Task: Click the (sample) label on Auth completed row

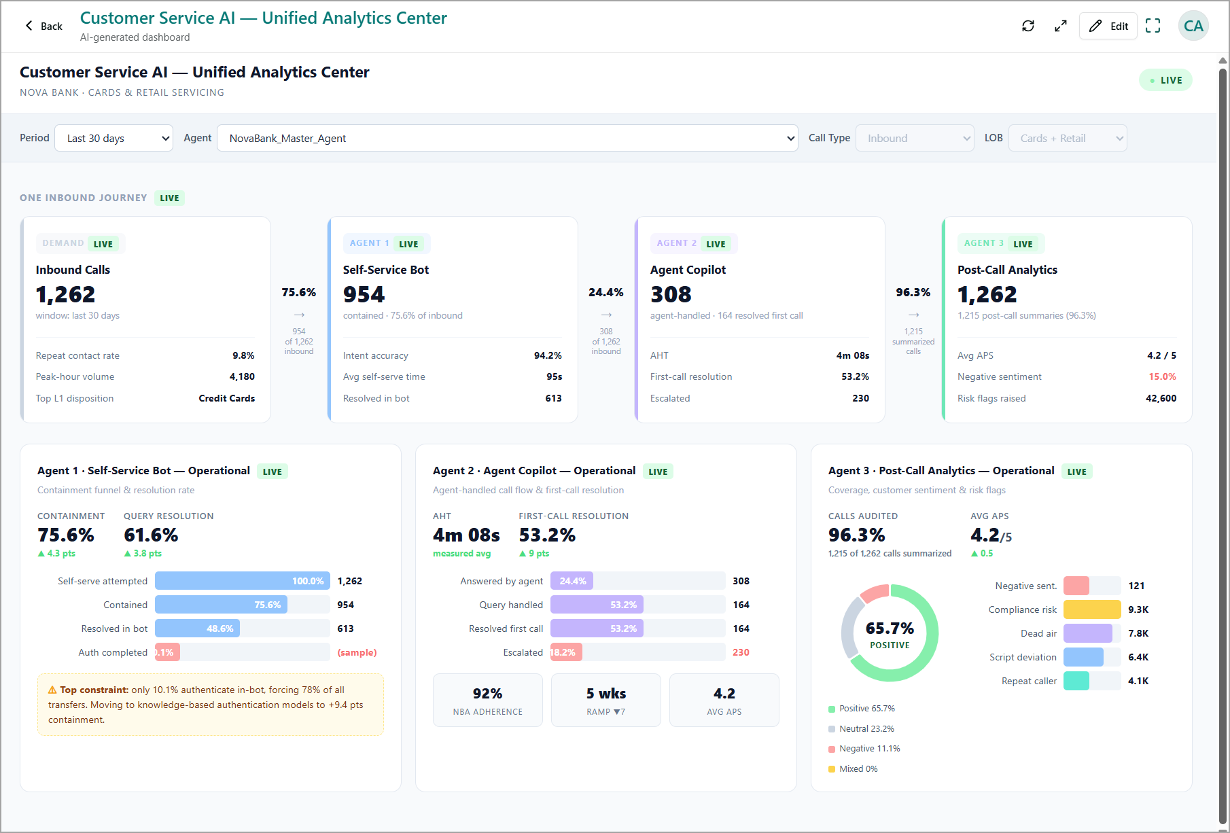Action: pos(357,652)
